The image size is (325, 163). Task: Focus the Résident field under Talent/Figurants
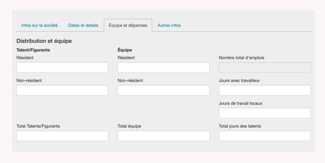(x=62, y=67)
